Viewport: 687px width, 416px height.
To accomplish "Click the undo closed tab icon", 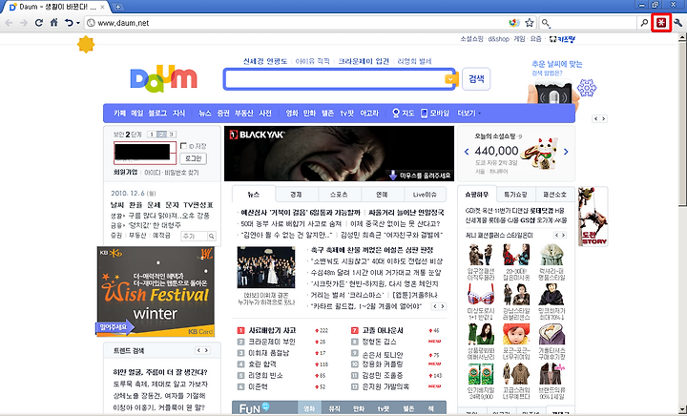I will pos(69,23).
